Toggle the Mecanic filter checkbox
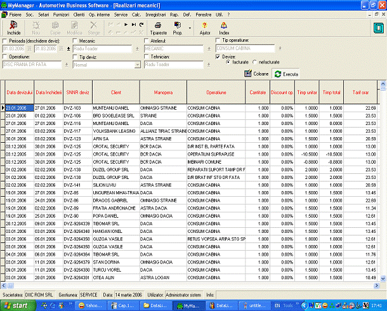 (75, 41)
